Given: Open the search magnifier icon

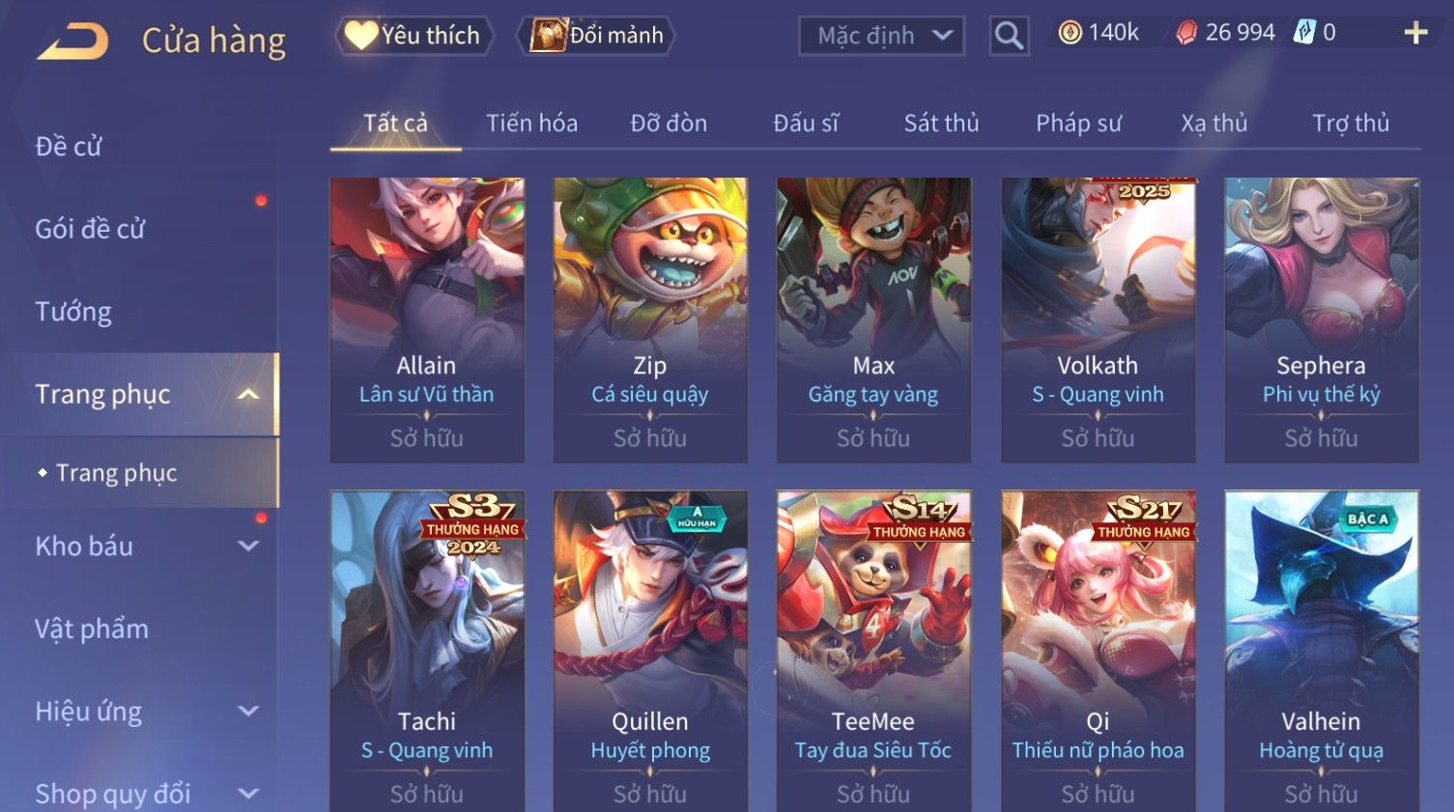Looking at the screenshot, I should [x=1009, y=36].
